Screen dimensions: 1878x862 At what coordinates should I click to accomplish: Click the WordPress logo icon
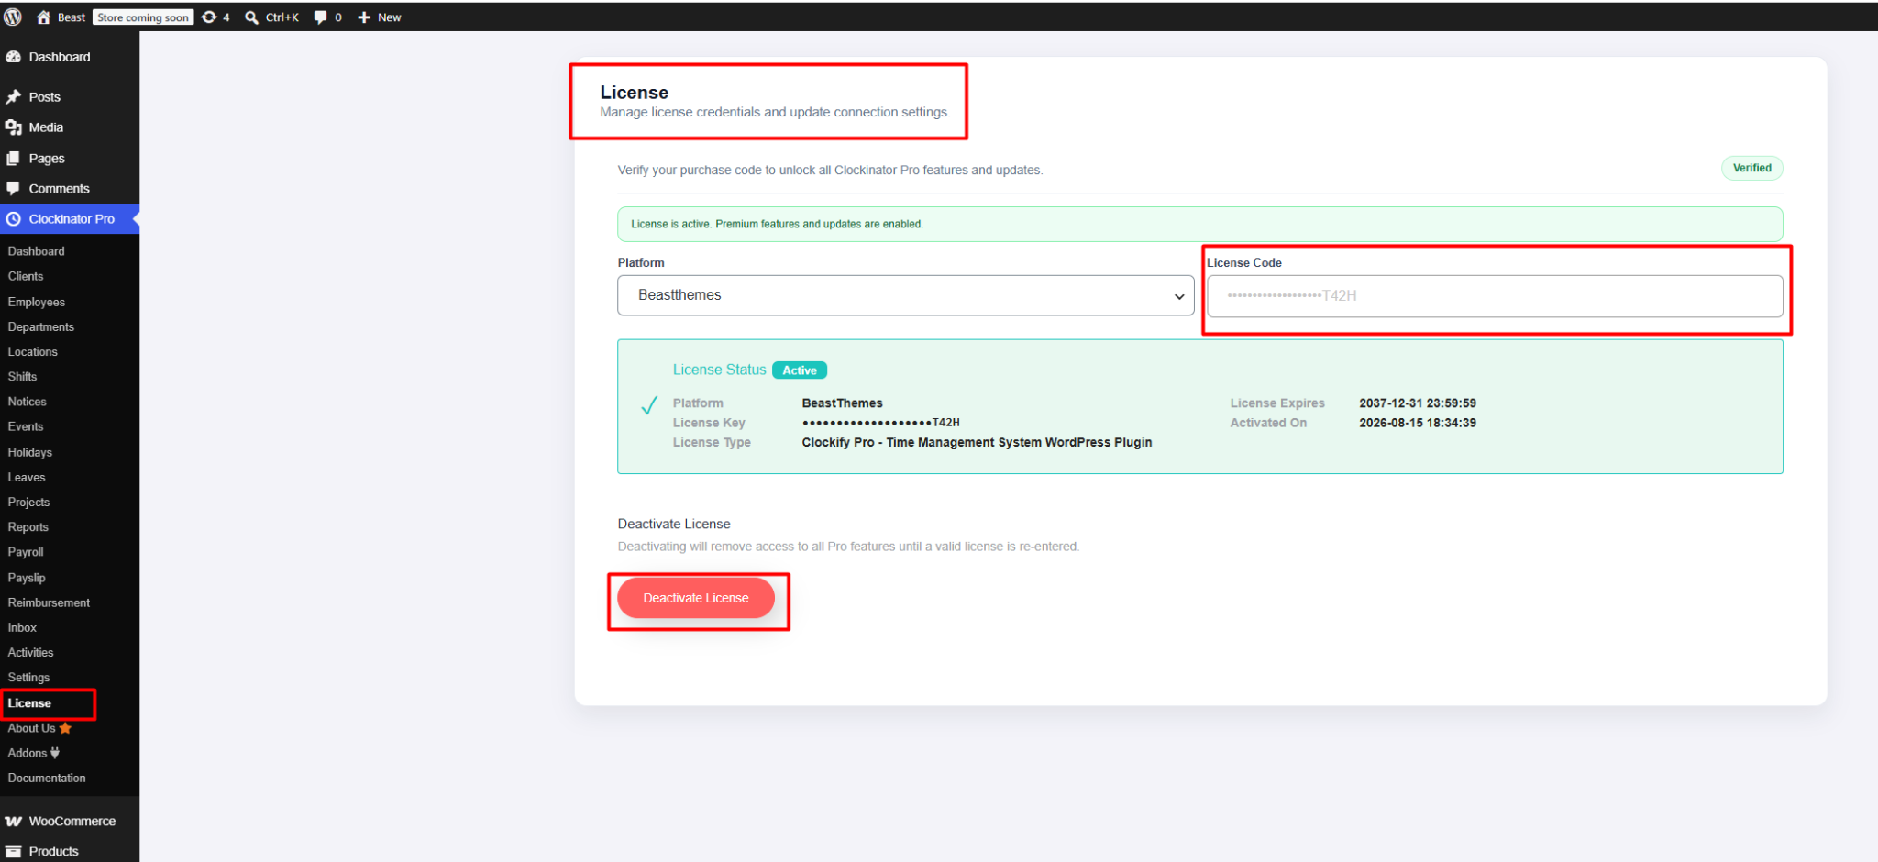13,17
